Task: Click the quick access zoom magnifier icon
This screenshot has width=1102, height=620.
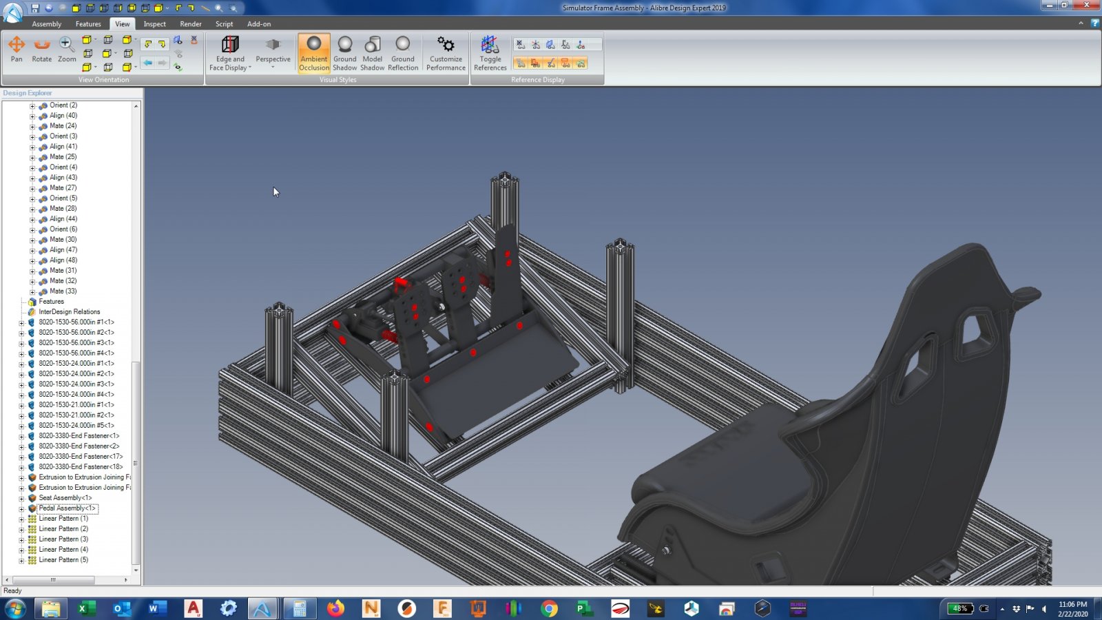Action: point(218,8)
